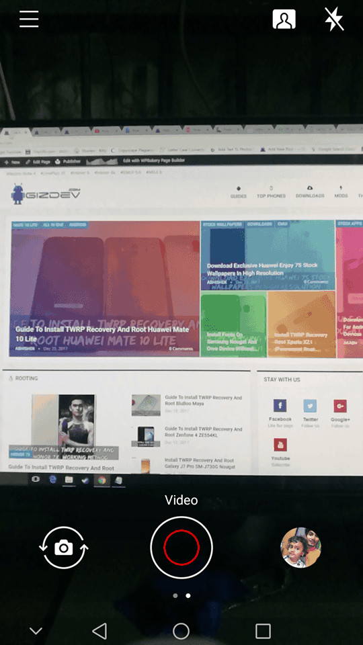Image resolution: width=363 pixels, height=645 pixels.
Task: Open the hamburger menu
Action: (x=29, y=19)
